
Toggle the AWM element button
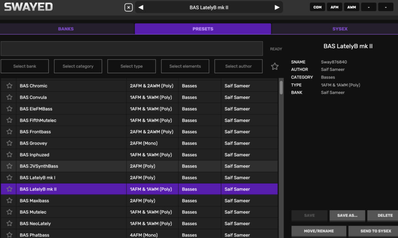[351, 7]
